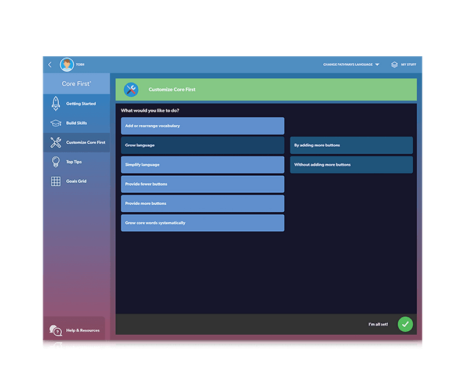Choose Simplify language

[x=202, y=165]
